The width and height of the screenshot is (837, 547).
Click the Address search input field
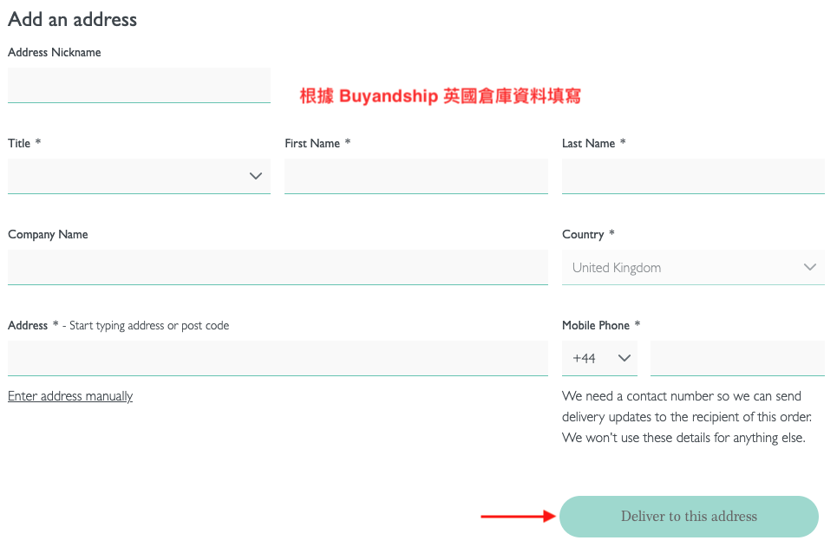(278, 358)
